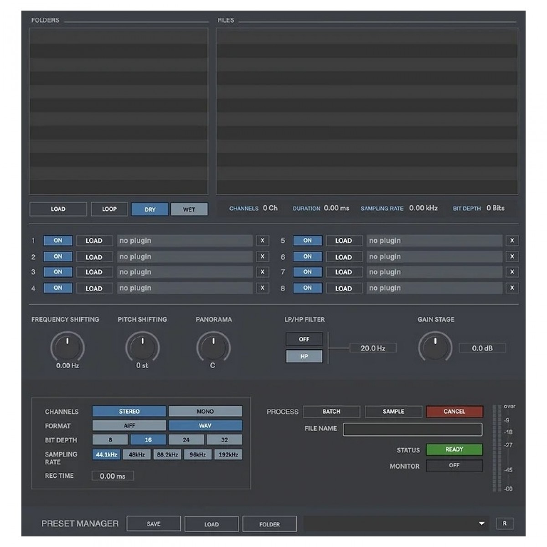Click the Frequency Shifting knob
This screenshot has width=547, height=547.
(67, 347)
